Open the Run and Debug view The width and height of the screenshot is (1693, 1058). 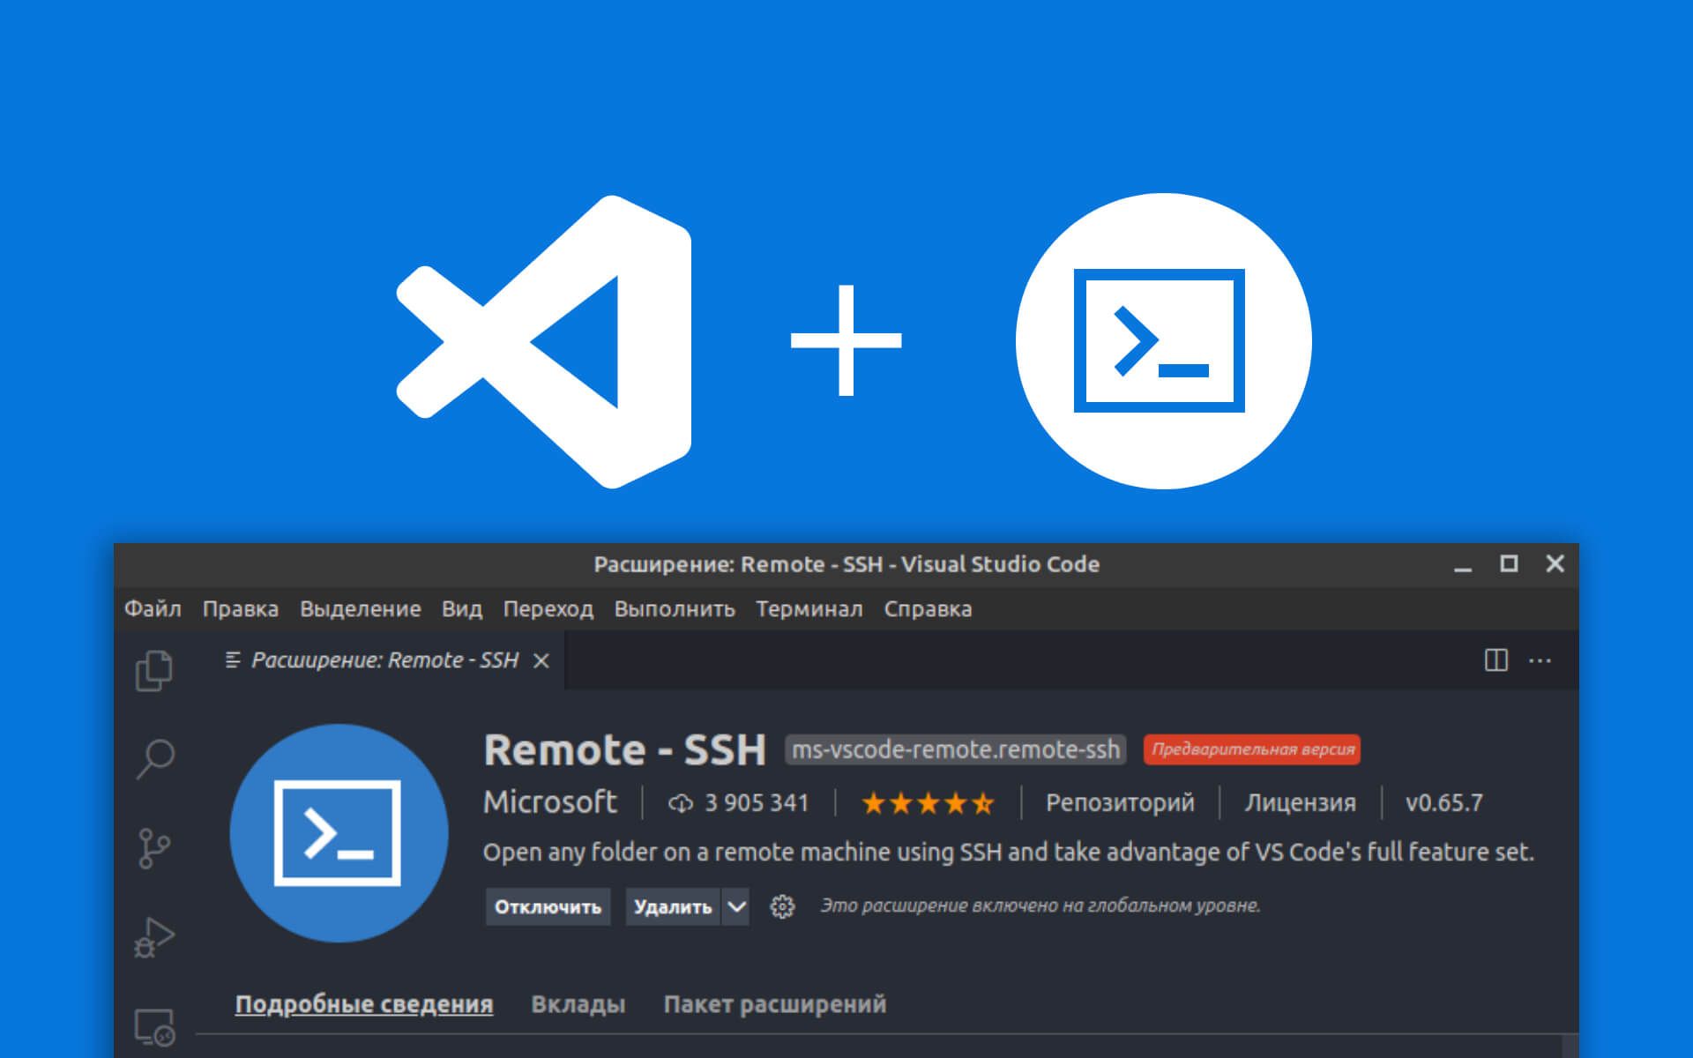(154, 937)
